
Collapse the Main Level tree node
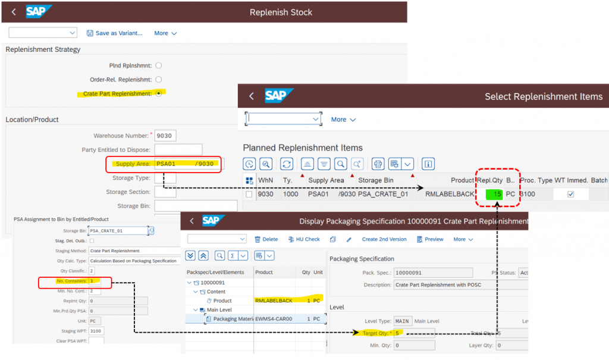click(196, 310)
